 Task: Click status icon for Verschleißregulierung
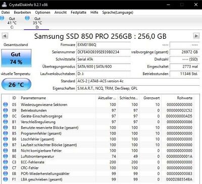(x=6, y=122)
